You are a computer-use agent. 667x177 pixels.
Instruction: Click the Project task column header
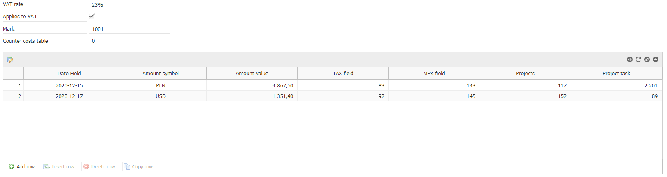pyautogui.click(x=616, y=74)
